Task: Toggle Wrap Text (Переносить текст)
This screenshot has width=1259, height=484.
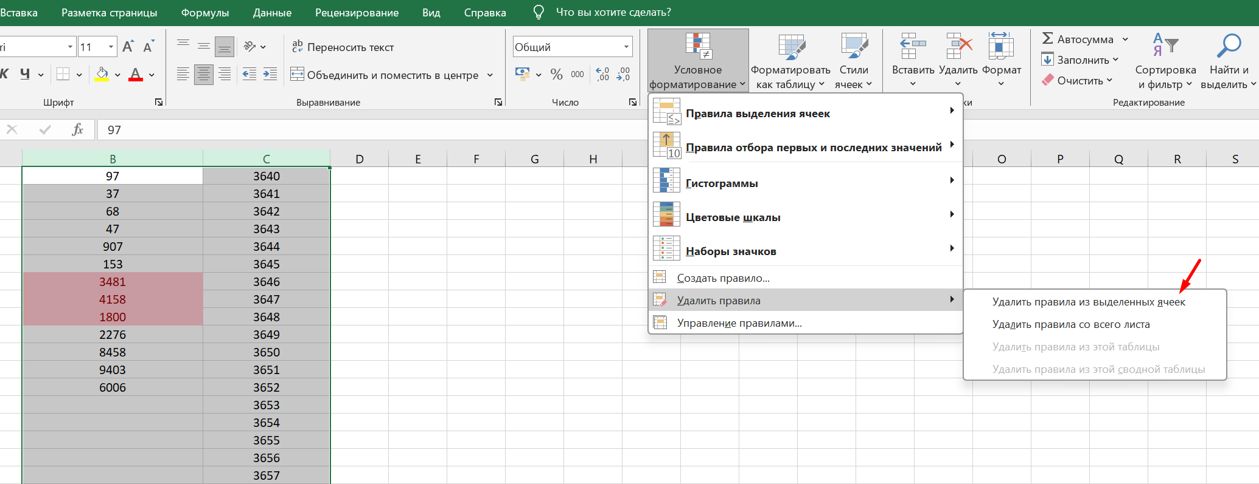Action: click(x=343, y=47)
